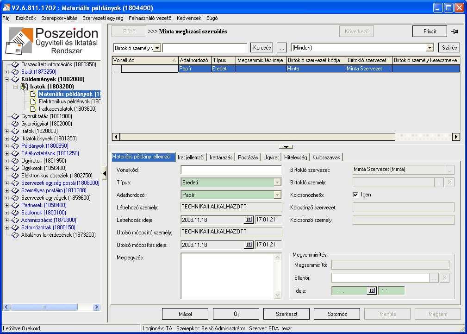
Task: Open the Eszközök menu
Action: pos(26,18)
